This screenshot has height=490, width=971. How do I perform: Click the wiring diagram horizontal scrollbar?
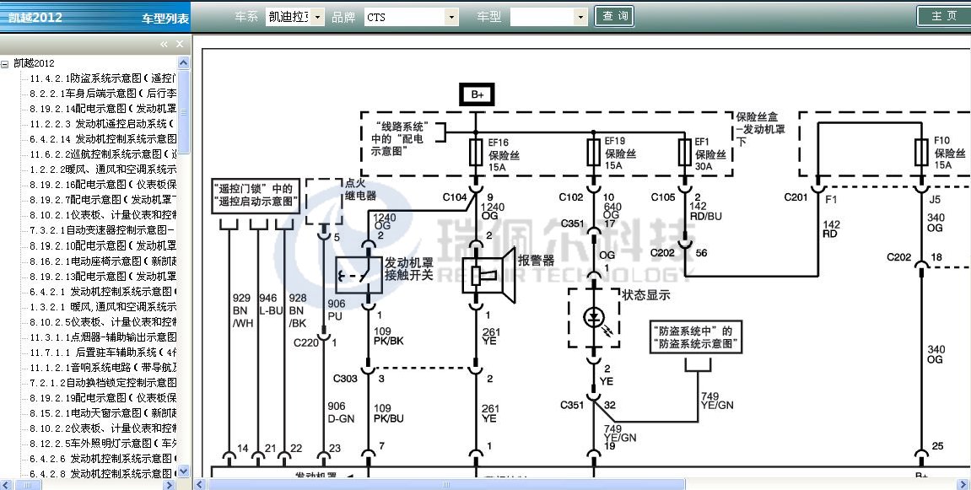[582, 484]
